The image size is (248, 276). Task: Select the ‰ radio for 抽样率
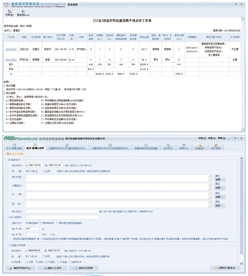coord(51,234)
